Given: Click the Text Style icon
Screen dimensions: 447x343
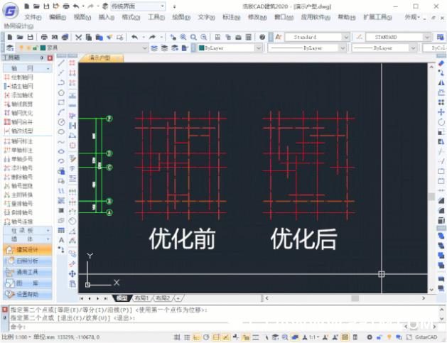Looking at the screenshot, I should [279, 37].
